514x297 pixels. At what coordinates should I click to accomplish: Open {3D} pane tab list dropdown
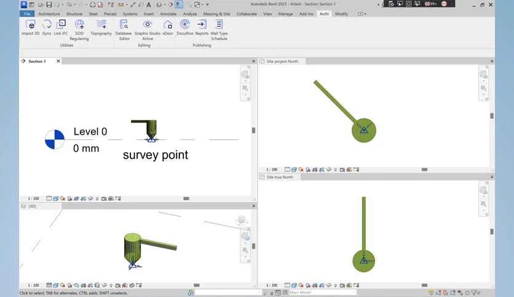click(253, 206)
